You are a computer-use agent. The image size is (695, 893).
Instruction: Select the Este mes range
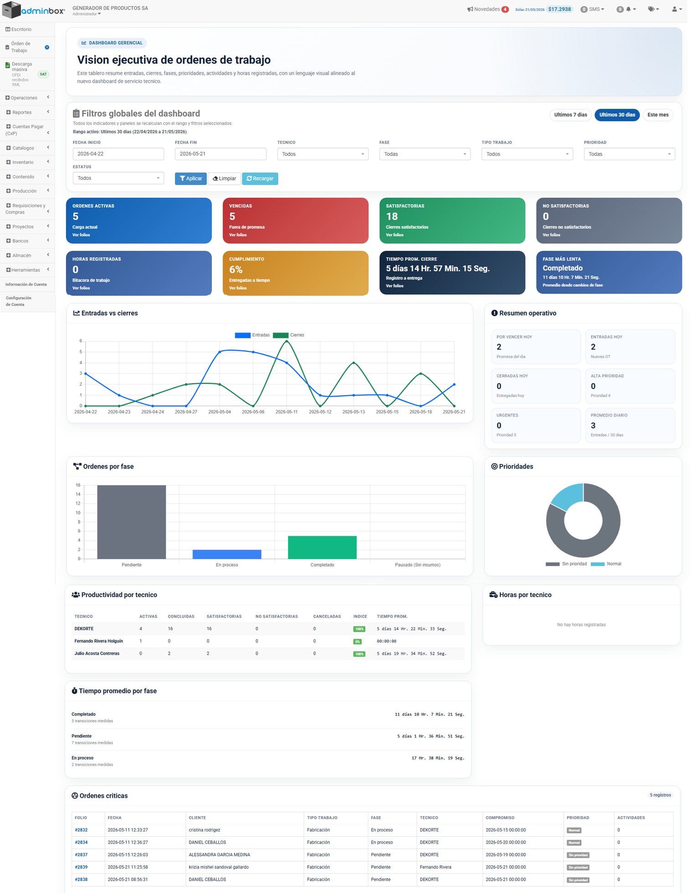658,115
